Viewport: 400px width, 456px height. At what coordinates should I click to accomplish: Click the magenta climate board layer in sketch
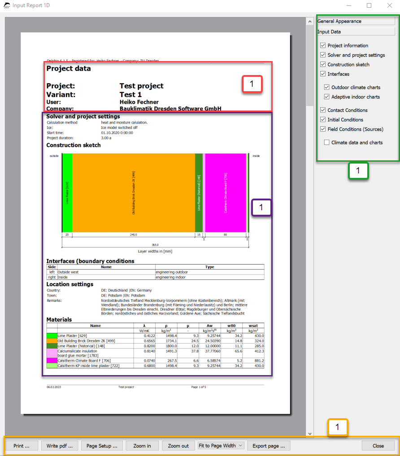(226, 193)
